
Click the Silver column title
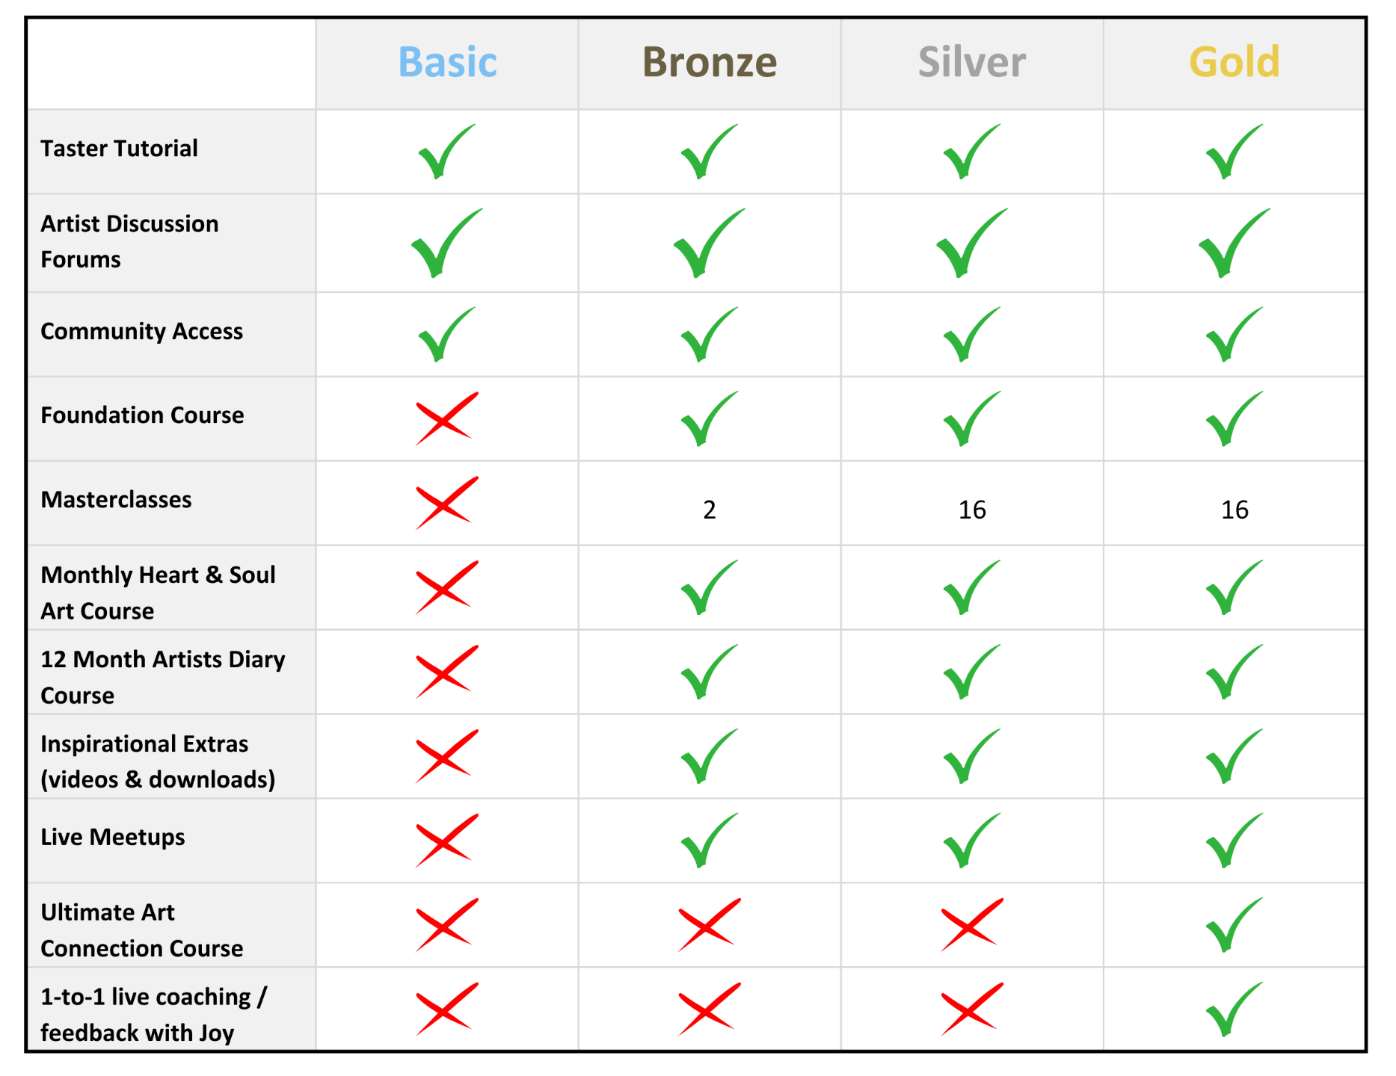pos(972,62)
